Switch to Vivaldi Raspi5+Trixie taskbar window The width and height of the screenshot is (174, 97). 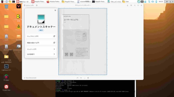point(38,2)
